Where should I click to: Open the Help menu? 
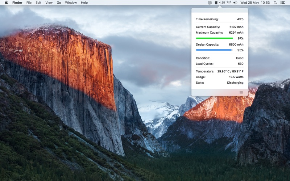(84, 3)
